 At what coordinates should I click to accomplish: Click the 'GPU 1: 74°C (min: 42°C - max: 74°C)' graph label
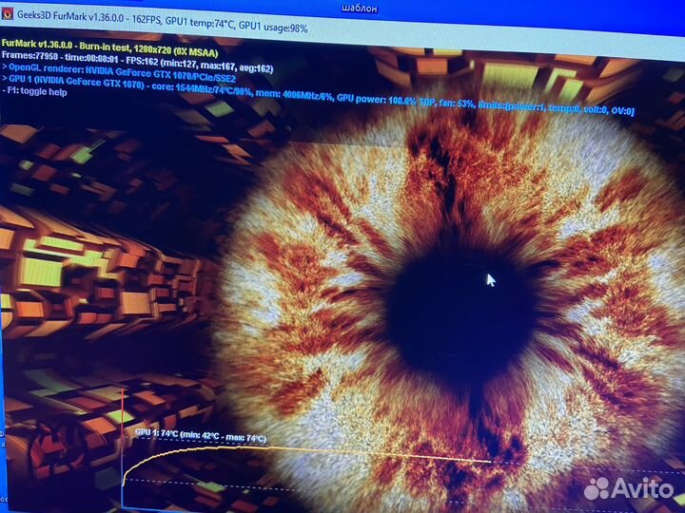coord(201,435)
